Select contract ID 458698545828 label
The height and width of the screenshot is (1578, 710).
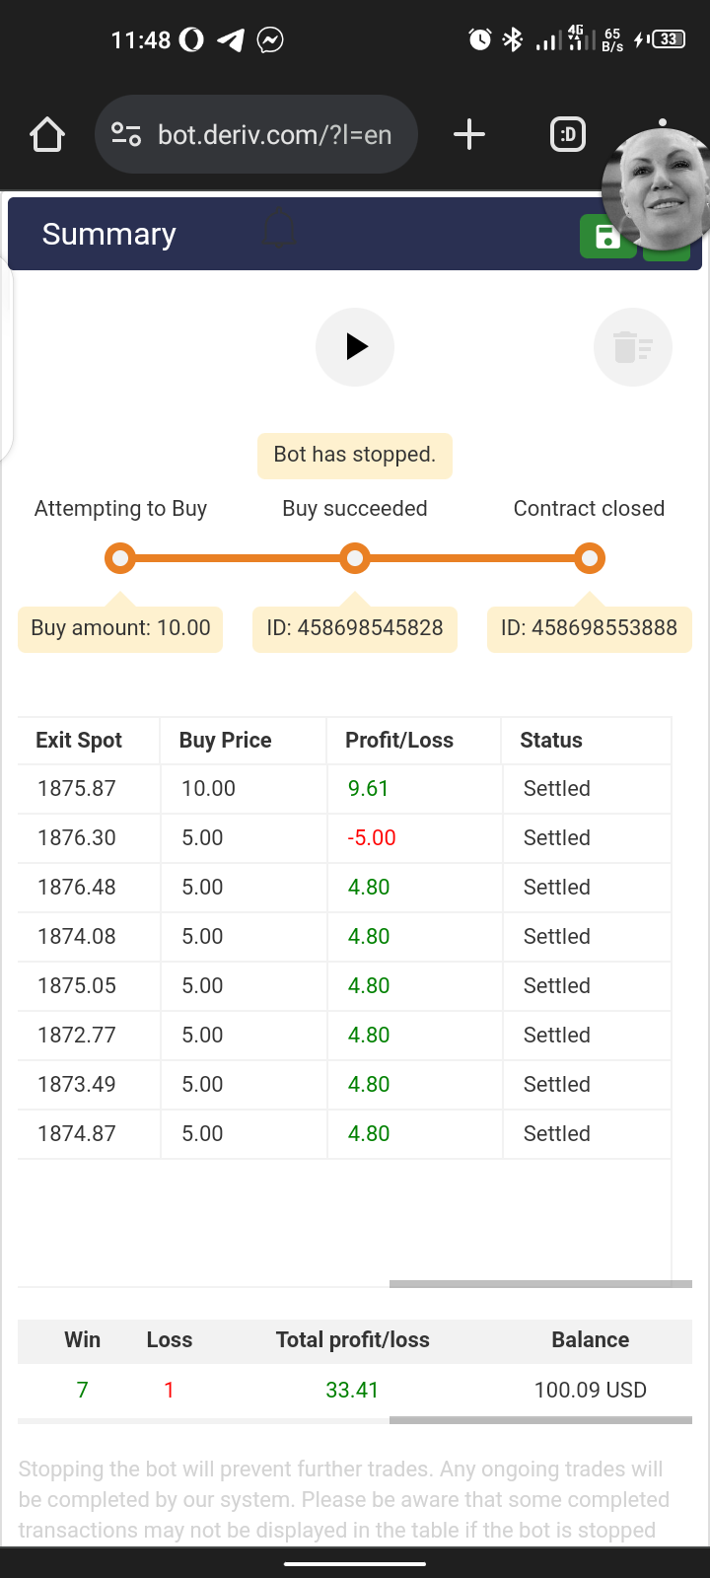pos(355,628)
